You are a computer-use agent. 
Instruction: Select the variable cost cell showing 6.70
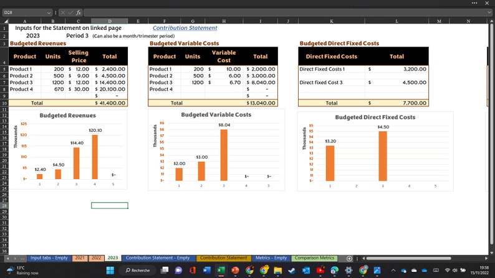pos(224,83)
